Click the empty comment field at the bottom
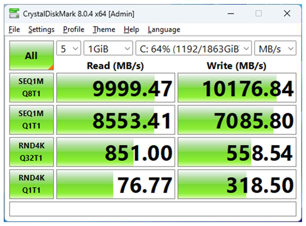306x226 pixels. [153, 209]
